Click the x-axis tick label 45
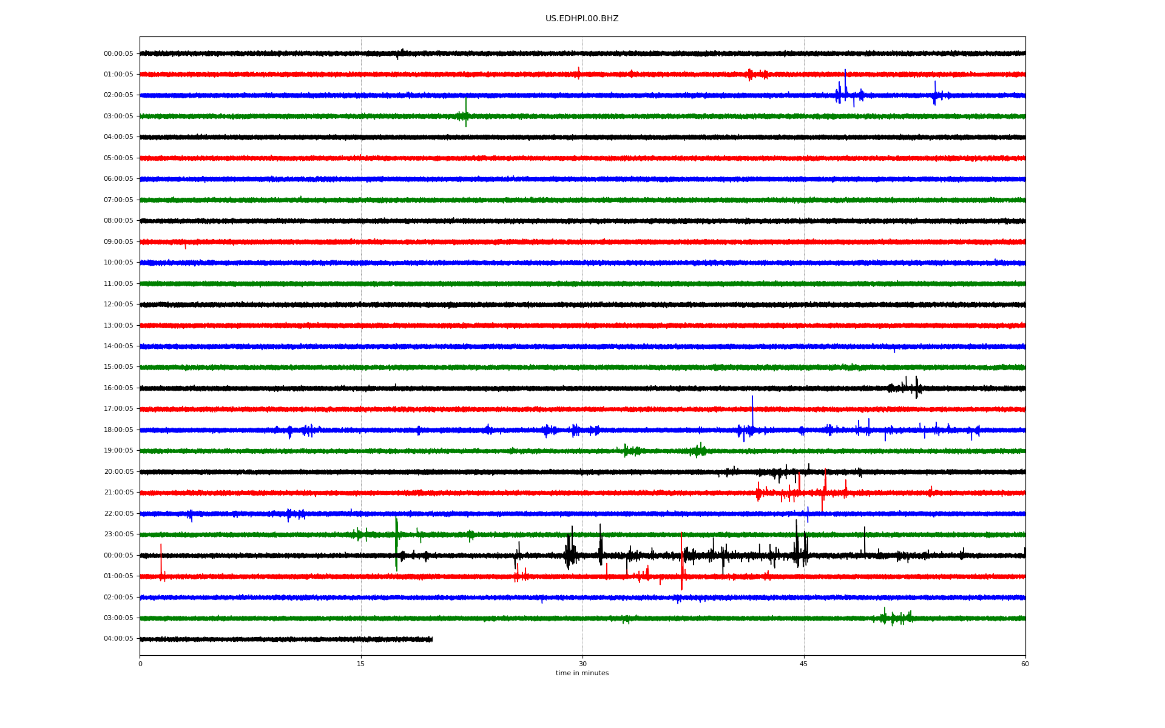 coord(804,664)
